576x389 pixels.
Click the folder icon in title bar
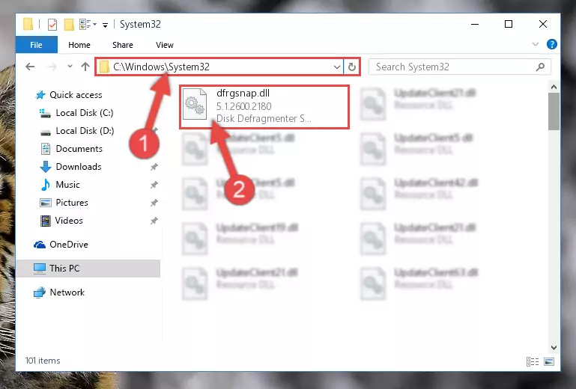pyautogui.click(x=28, y=24)
